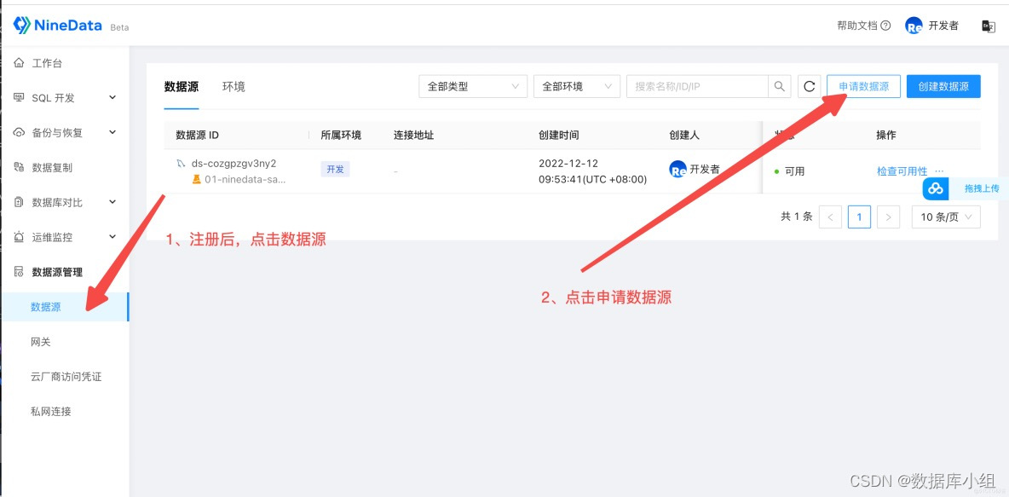The image size is (1009, 497).
Task: Go to previous page arrow
Action: (x=830, y=217)
